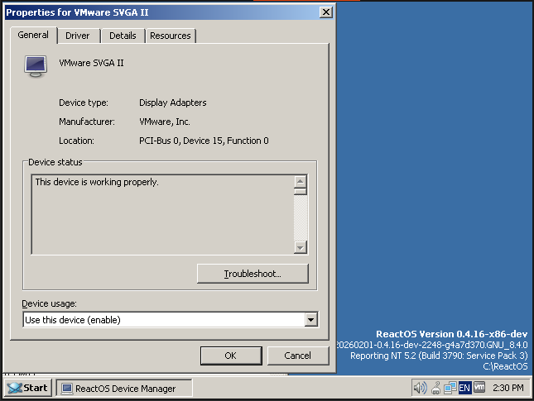Click Device Manager taskbar computer icon

(67, 389)
